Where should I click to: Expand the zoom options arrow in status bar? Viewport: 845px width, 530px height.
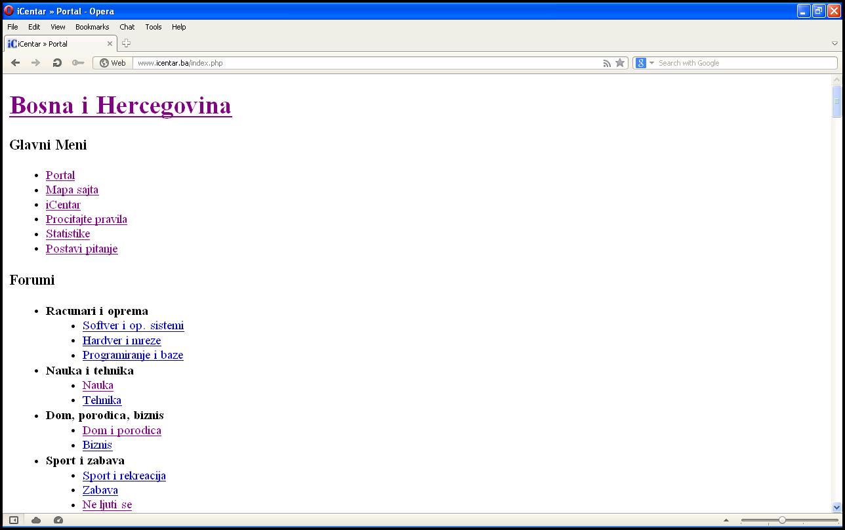click(x=726, y=520)
